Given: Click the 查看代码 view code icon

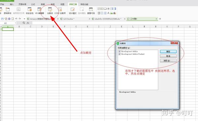Looking at the screenshot, I should tap(91, 11).
